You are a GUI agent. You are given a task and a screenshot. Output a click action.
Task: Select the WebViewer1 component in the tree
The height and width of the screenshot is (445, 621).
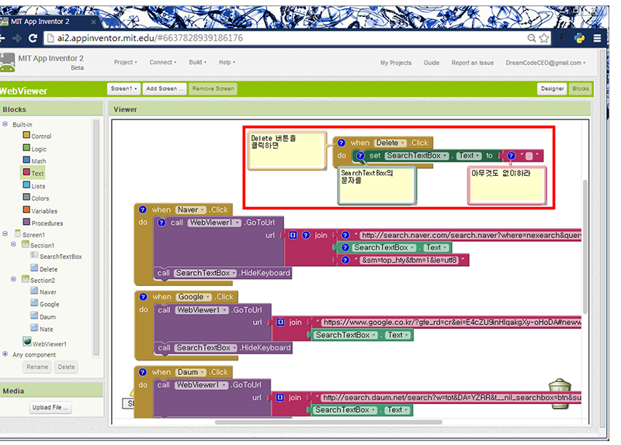(44, 343)
